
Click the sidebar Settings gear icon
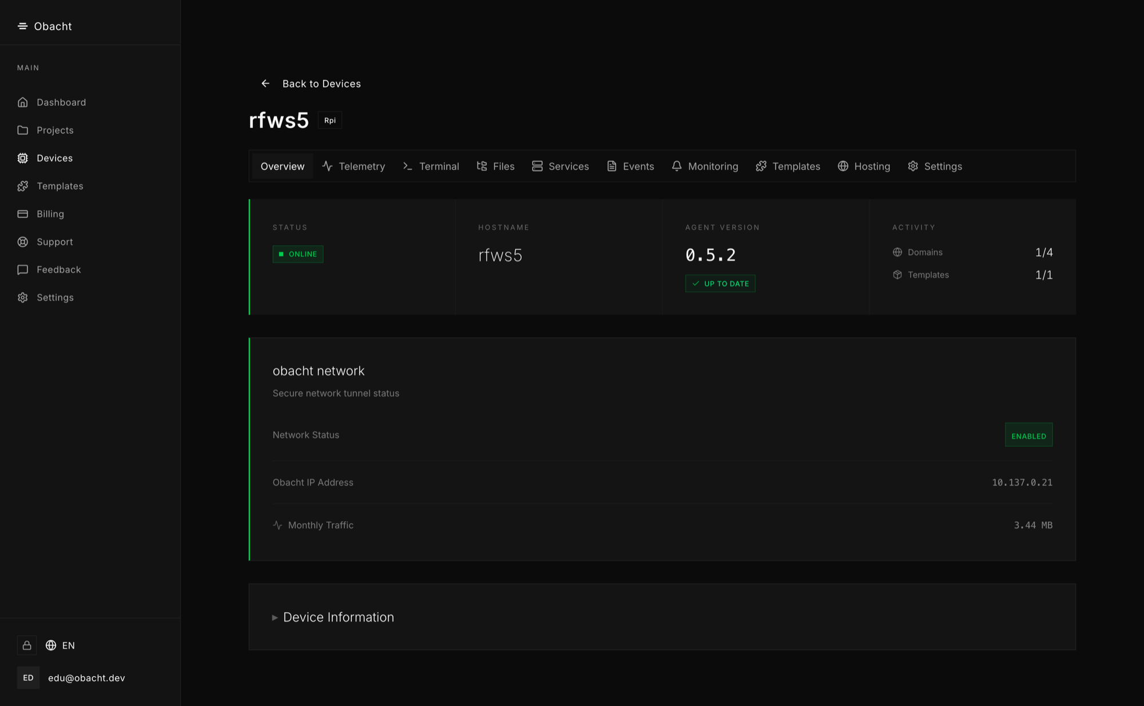tap(22, 298)
